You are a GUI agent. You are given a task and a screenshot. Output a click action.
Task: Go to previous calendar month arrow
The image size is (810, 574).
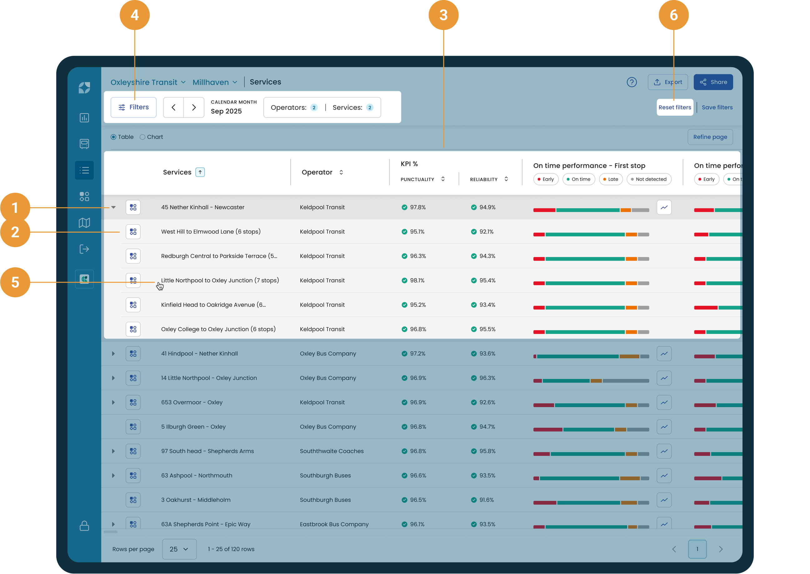tap(173, 108)
